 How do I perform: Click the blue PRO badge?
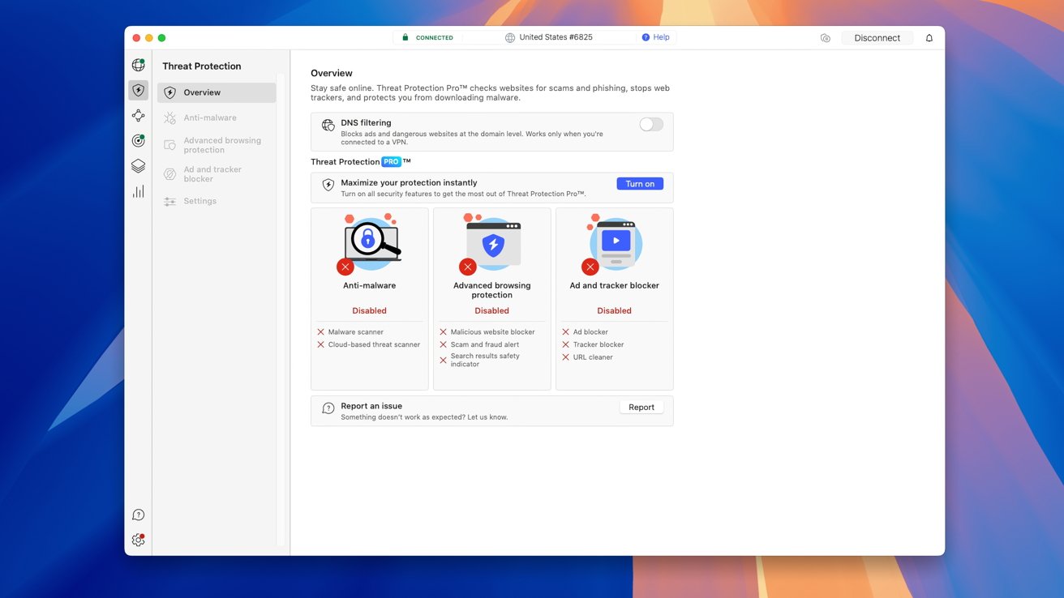pyautogui.click(x=392, y=162)
